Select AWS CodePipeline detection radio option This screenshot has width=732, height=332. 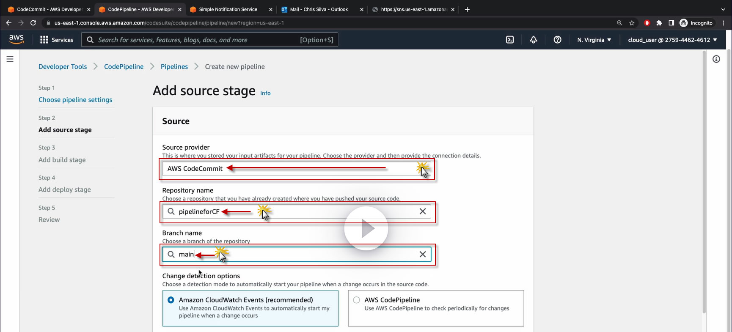(357, 300)
